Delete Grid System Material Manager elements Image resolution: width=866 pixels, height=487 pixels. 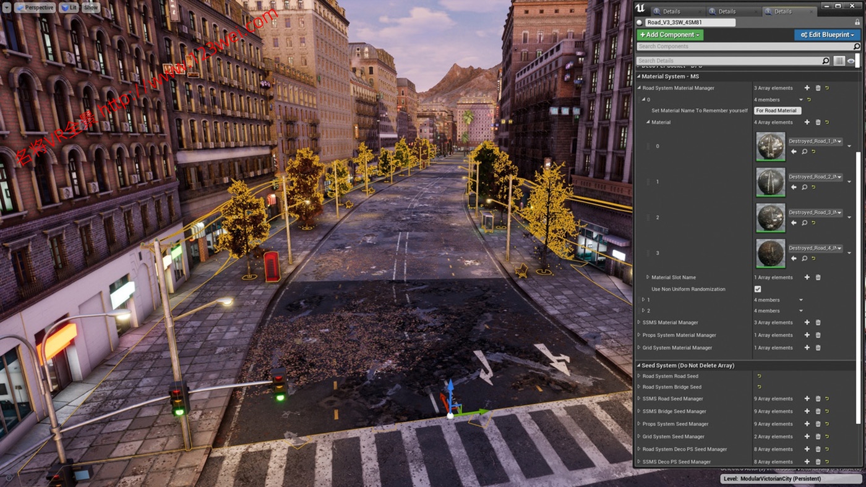pos(817,347)
